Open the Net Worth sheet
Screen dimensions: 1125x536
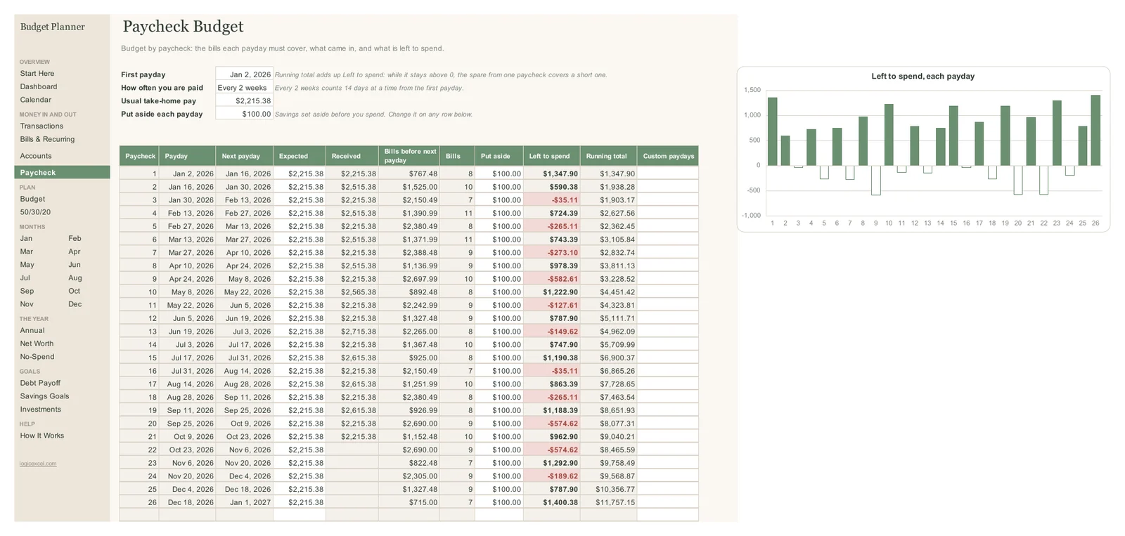37,344
